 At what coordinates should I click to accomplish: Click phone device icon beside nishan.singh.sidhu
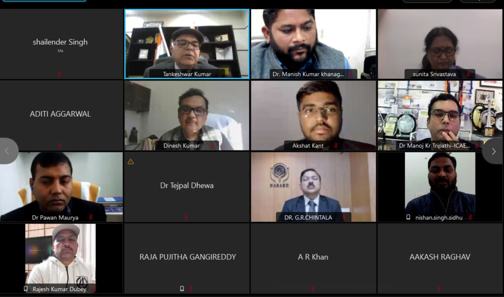click(408, 217)
